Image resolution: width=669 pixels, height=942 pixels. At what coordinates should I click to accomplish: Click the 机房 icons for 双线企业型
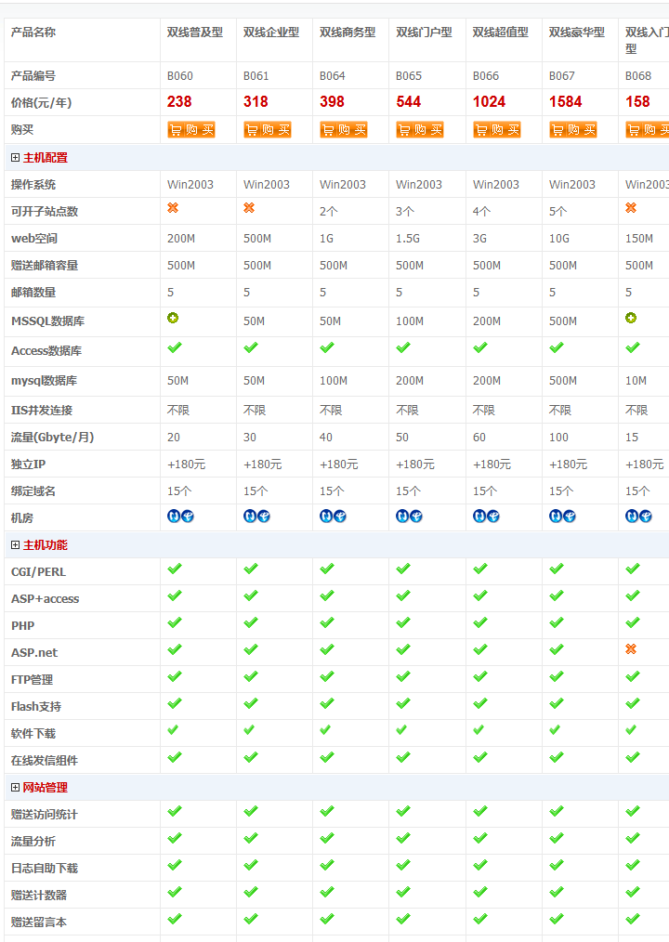click(256, 516)
